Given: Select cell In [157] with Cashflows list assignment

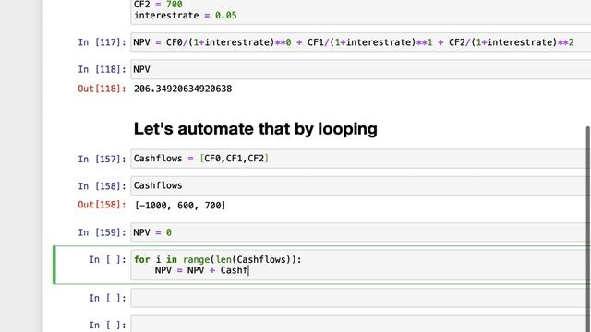Looking at the screenshot, I should [x=361, y=159].
